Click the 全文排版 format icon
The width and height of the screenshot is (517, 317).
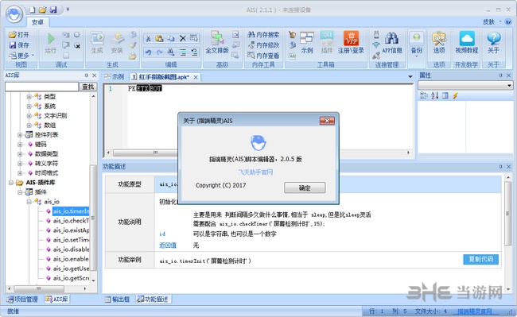(217, 43)
